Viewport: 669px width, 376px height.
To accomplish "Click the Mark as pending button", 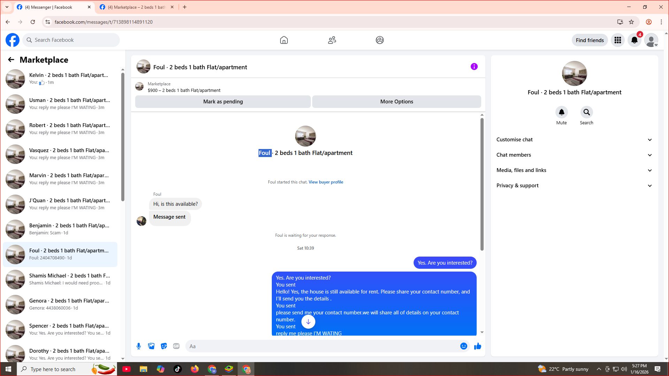I will coord(223,102).
